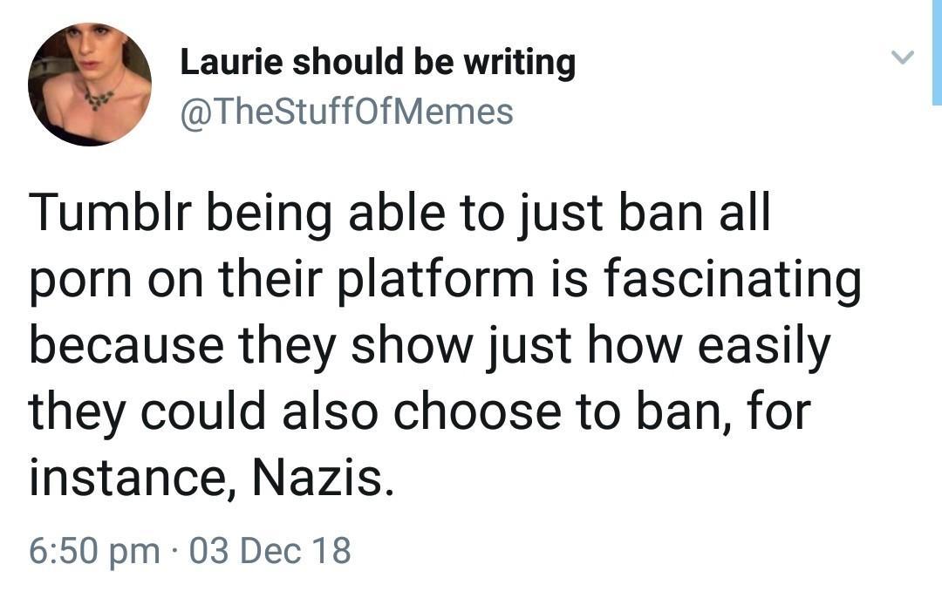This screenshot has width=942, height=598.
Task: Click the word Nazis in the tweet
Action: 324,478
